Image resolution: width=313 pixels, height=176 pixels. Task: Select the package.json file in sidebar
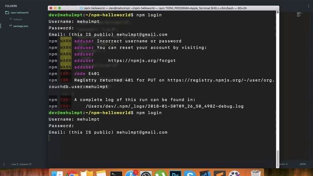tap(21, 26)
